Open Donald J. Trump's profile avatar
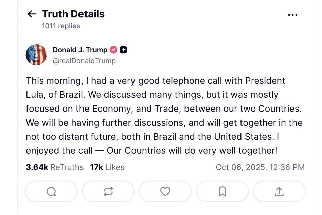The width and height of the screenshot is (322, 215). pos(36,55)
